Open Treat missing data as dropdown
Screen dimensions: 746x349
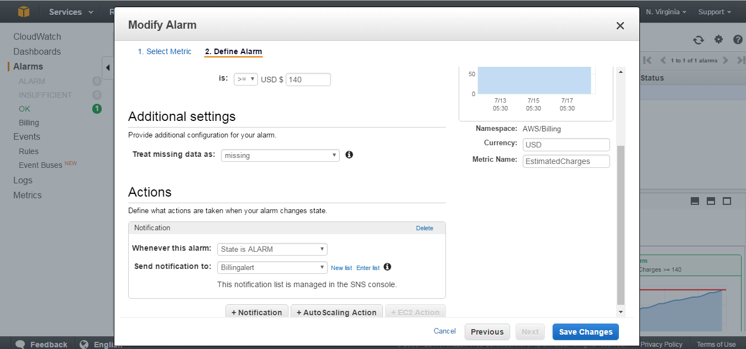click(x=280, y=155)
